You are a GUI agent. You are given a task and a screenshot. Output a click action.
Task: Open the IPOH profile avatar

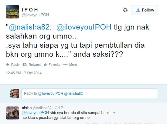(x=12, y=12)
